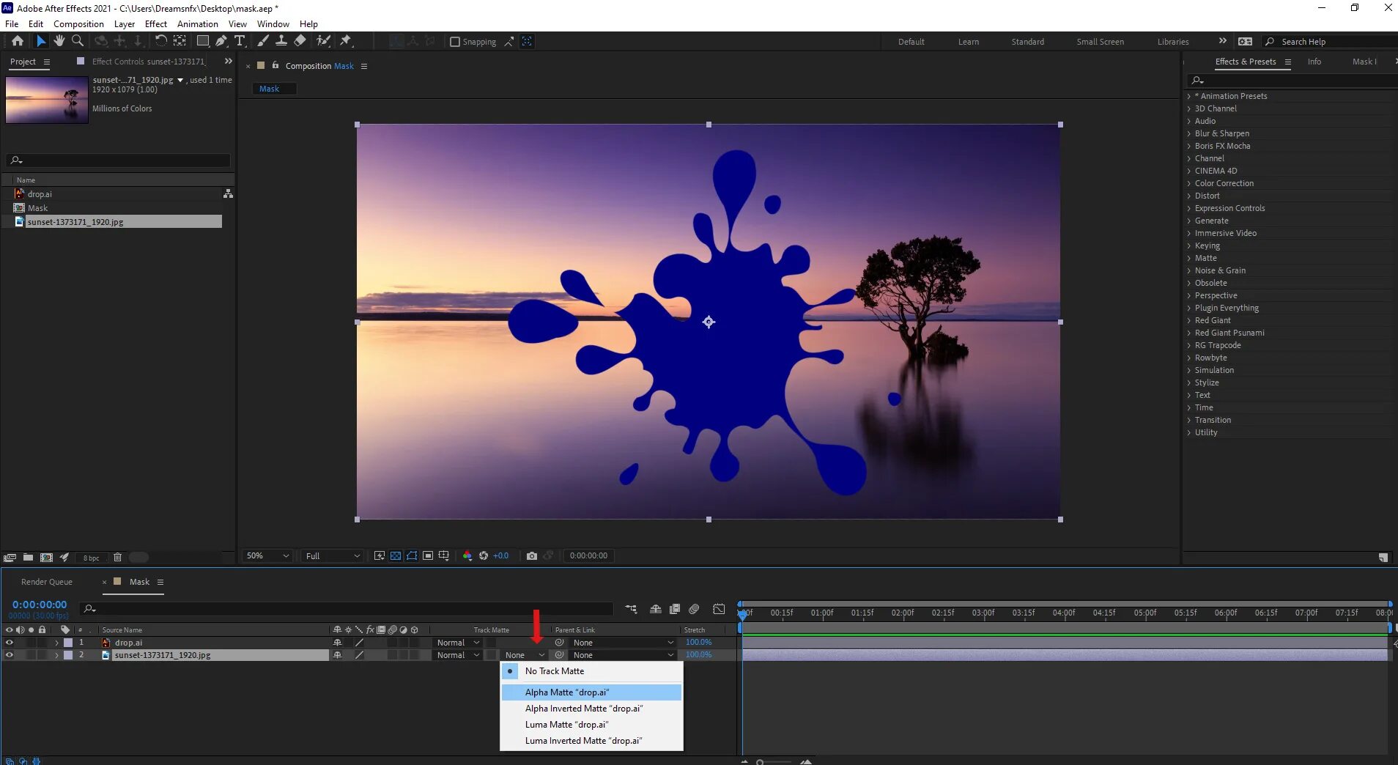Expand drop.ai layer properties in timeline
The height and width of the screenshot is (765, 1398).
coord(56,643)
